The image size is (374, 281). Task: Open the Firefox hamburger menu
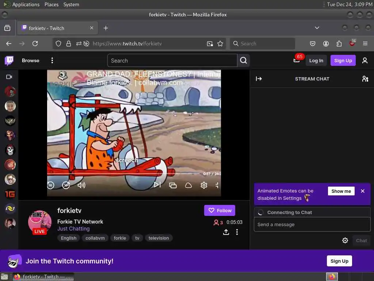[365, 44]
